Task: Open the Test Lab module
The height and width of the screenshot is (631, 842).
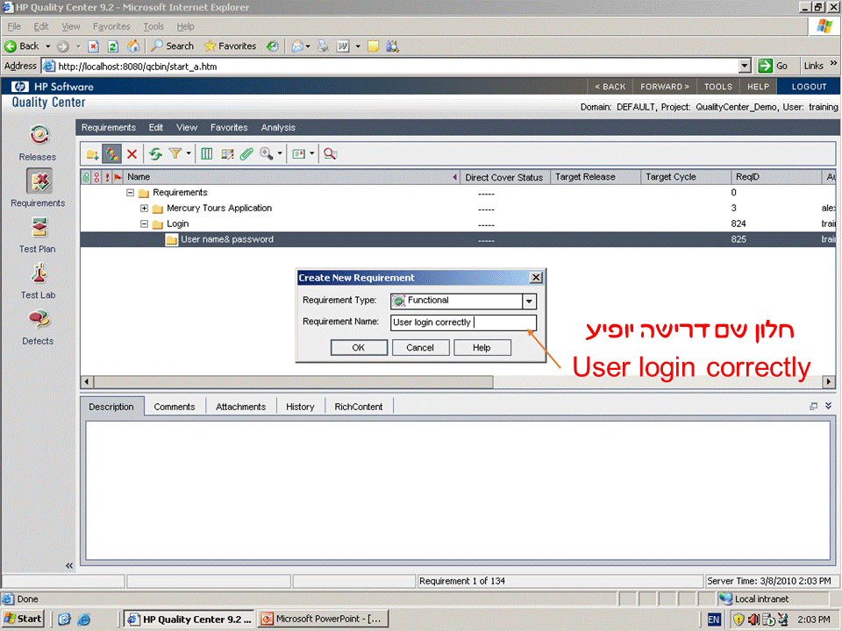Action: (38, 281)
